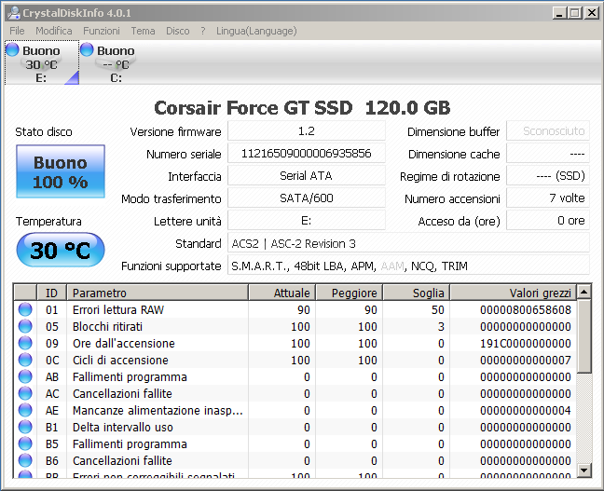Click the status orb for Blocchi ritirati
Screen dimensions: 604x491
click(25, 326)
